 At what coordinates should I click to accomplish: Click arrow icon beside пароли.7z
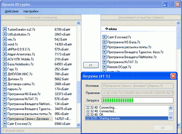[4, 89]
